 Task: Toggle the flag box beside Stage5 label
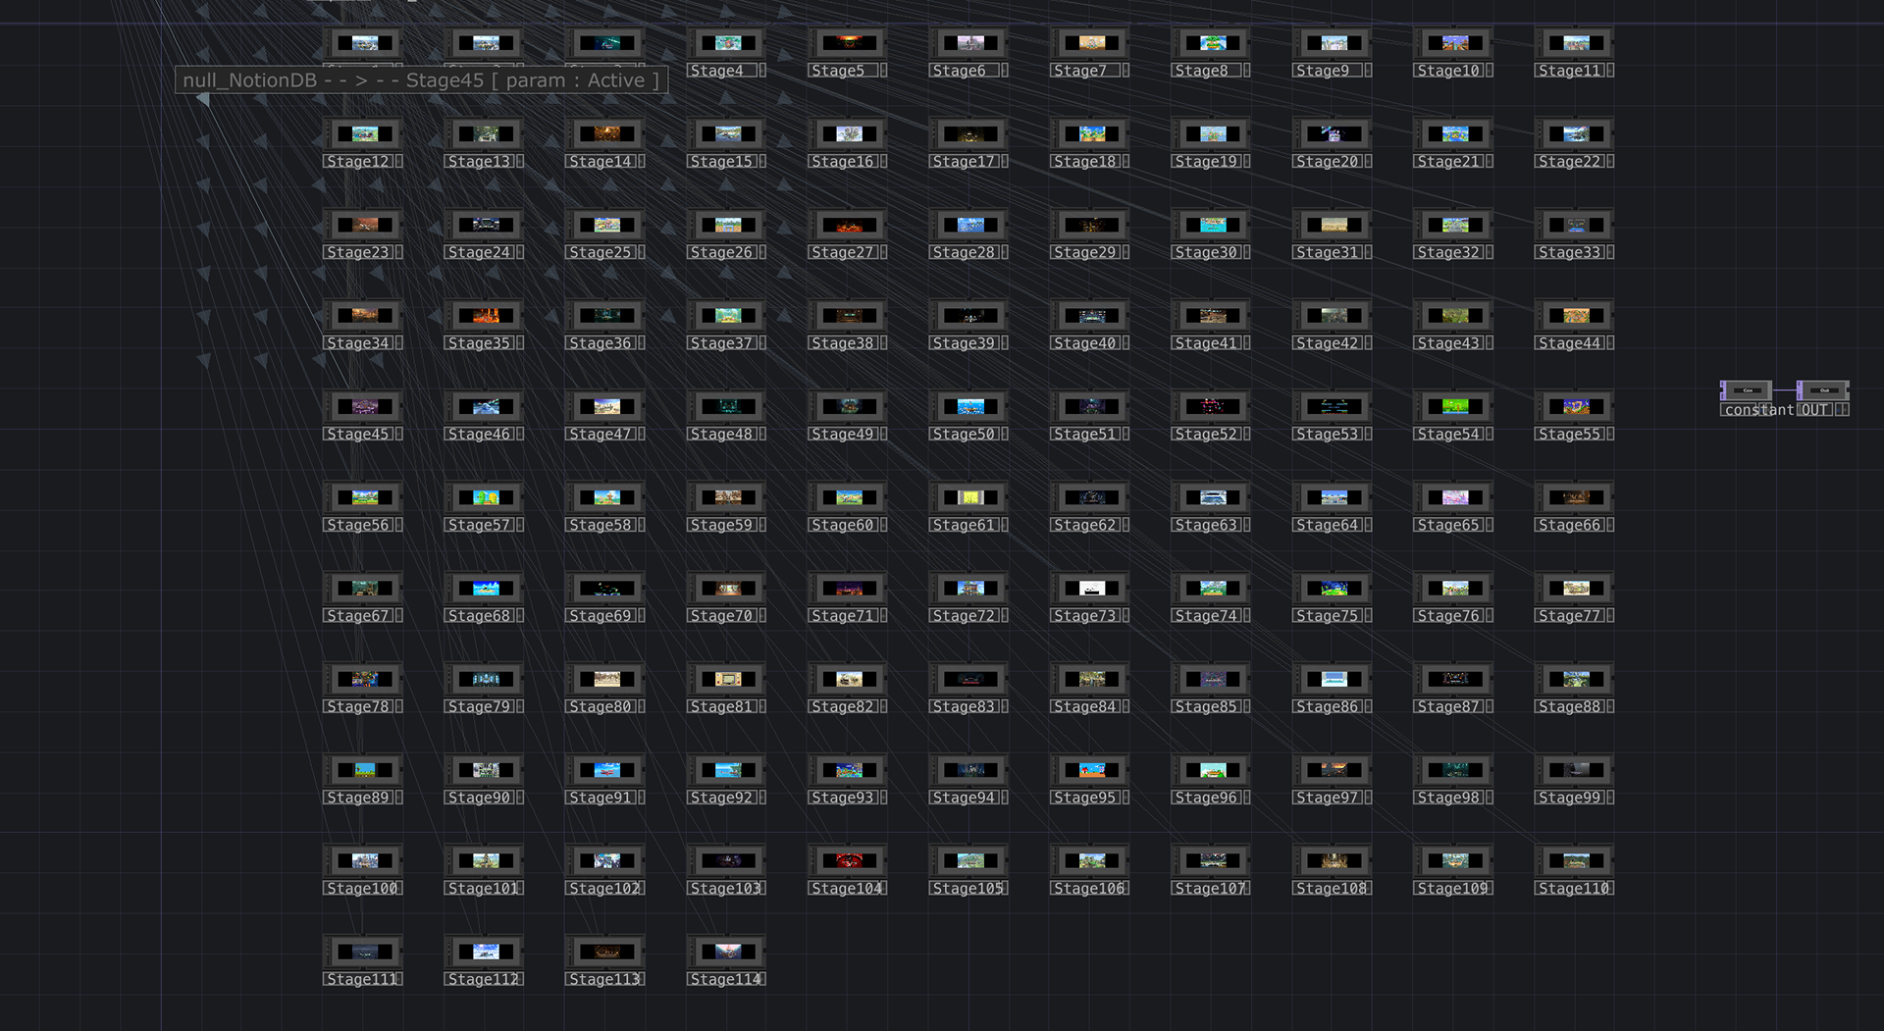(x=883, y=71)
